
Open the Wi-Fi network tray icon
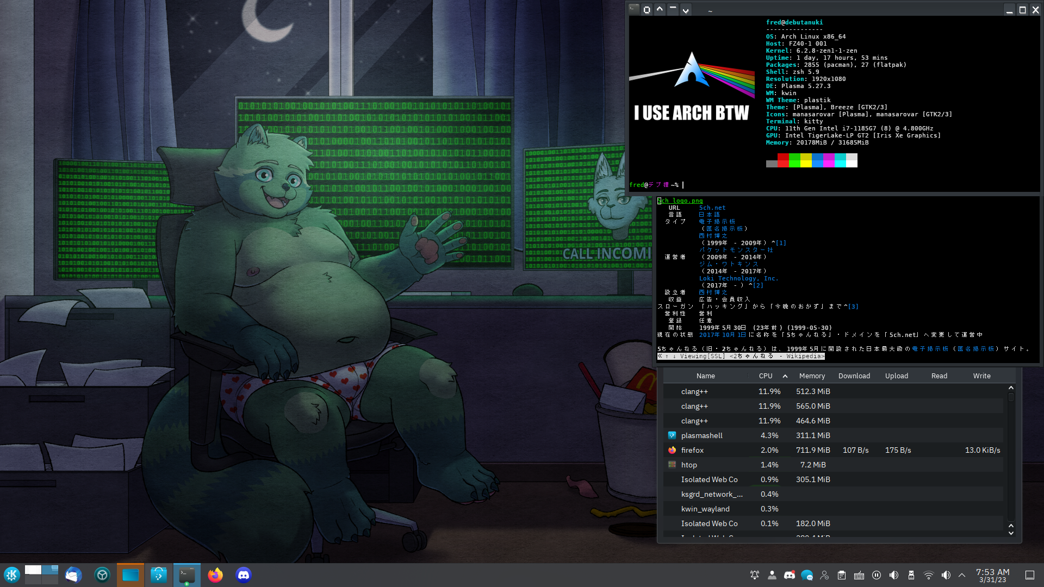[929, 575]
